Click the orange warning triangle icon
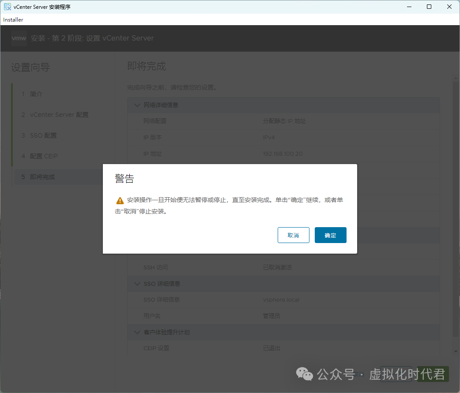The height and width of the screenshot is (393, 460). point(120,200)
